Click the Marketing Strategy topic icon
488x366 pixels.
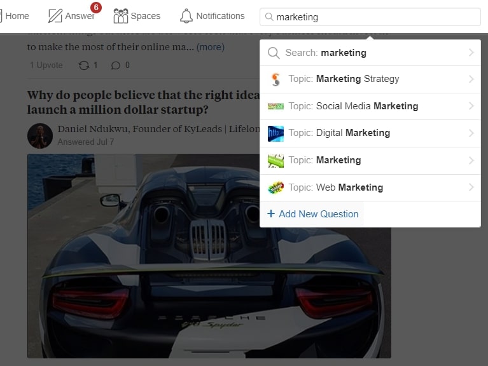click(275, 79)
